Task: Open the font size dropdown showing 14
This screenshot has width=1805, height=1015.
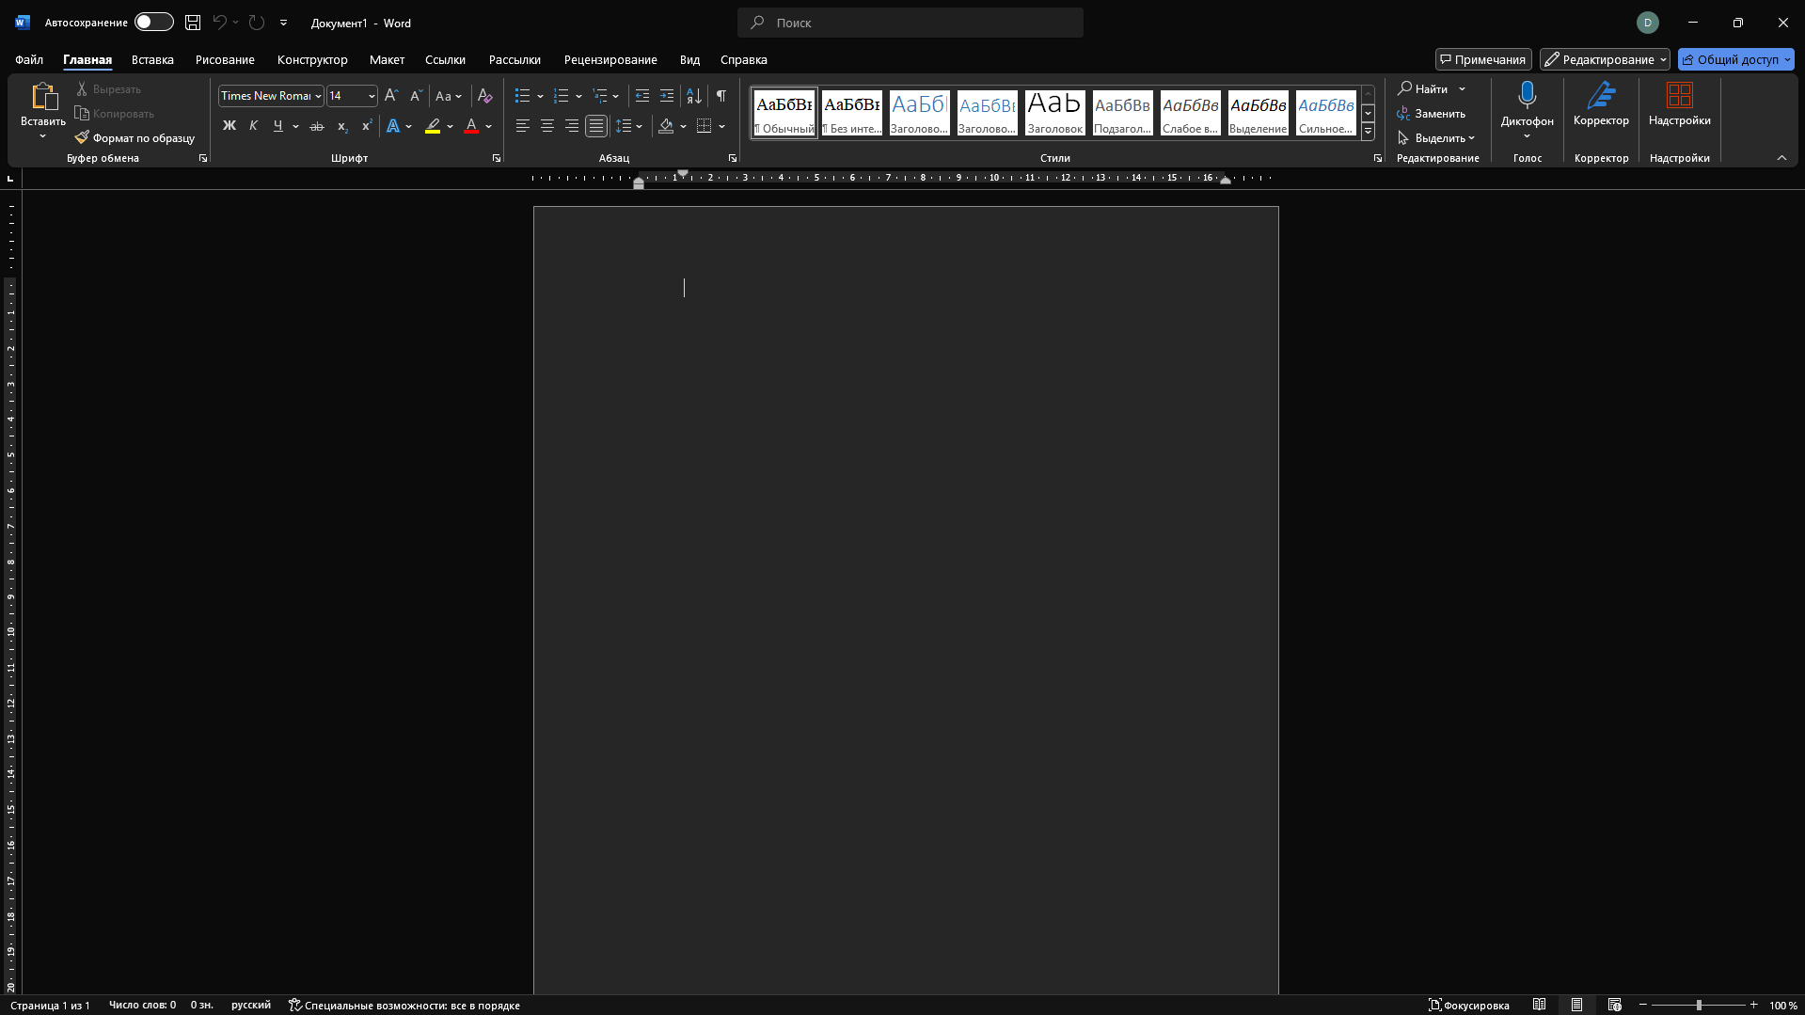Action: 372,96
